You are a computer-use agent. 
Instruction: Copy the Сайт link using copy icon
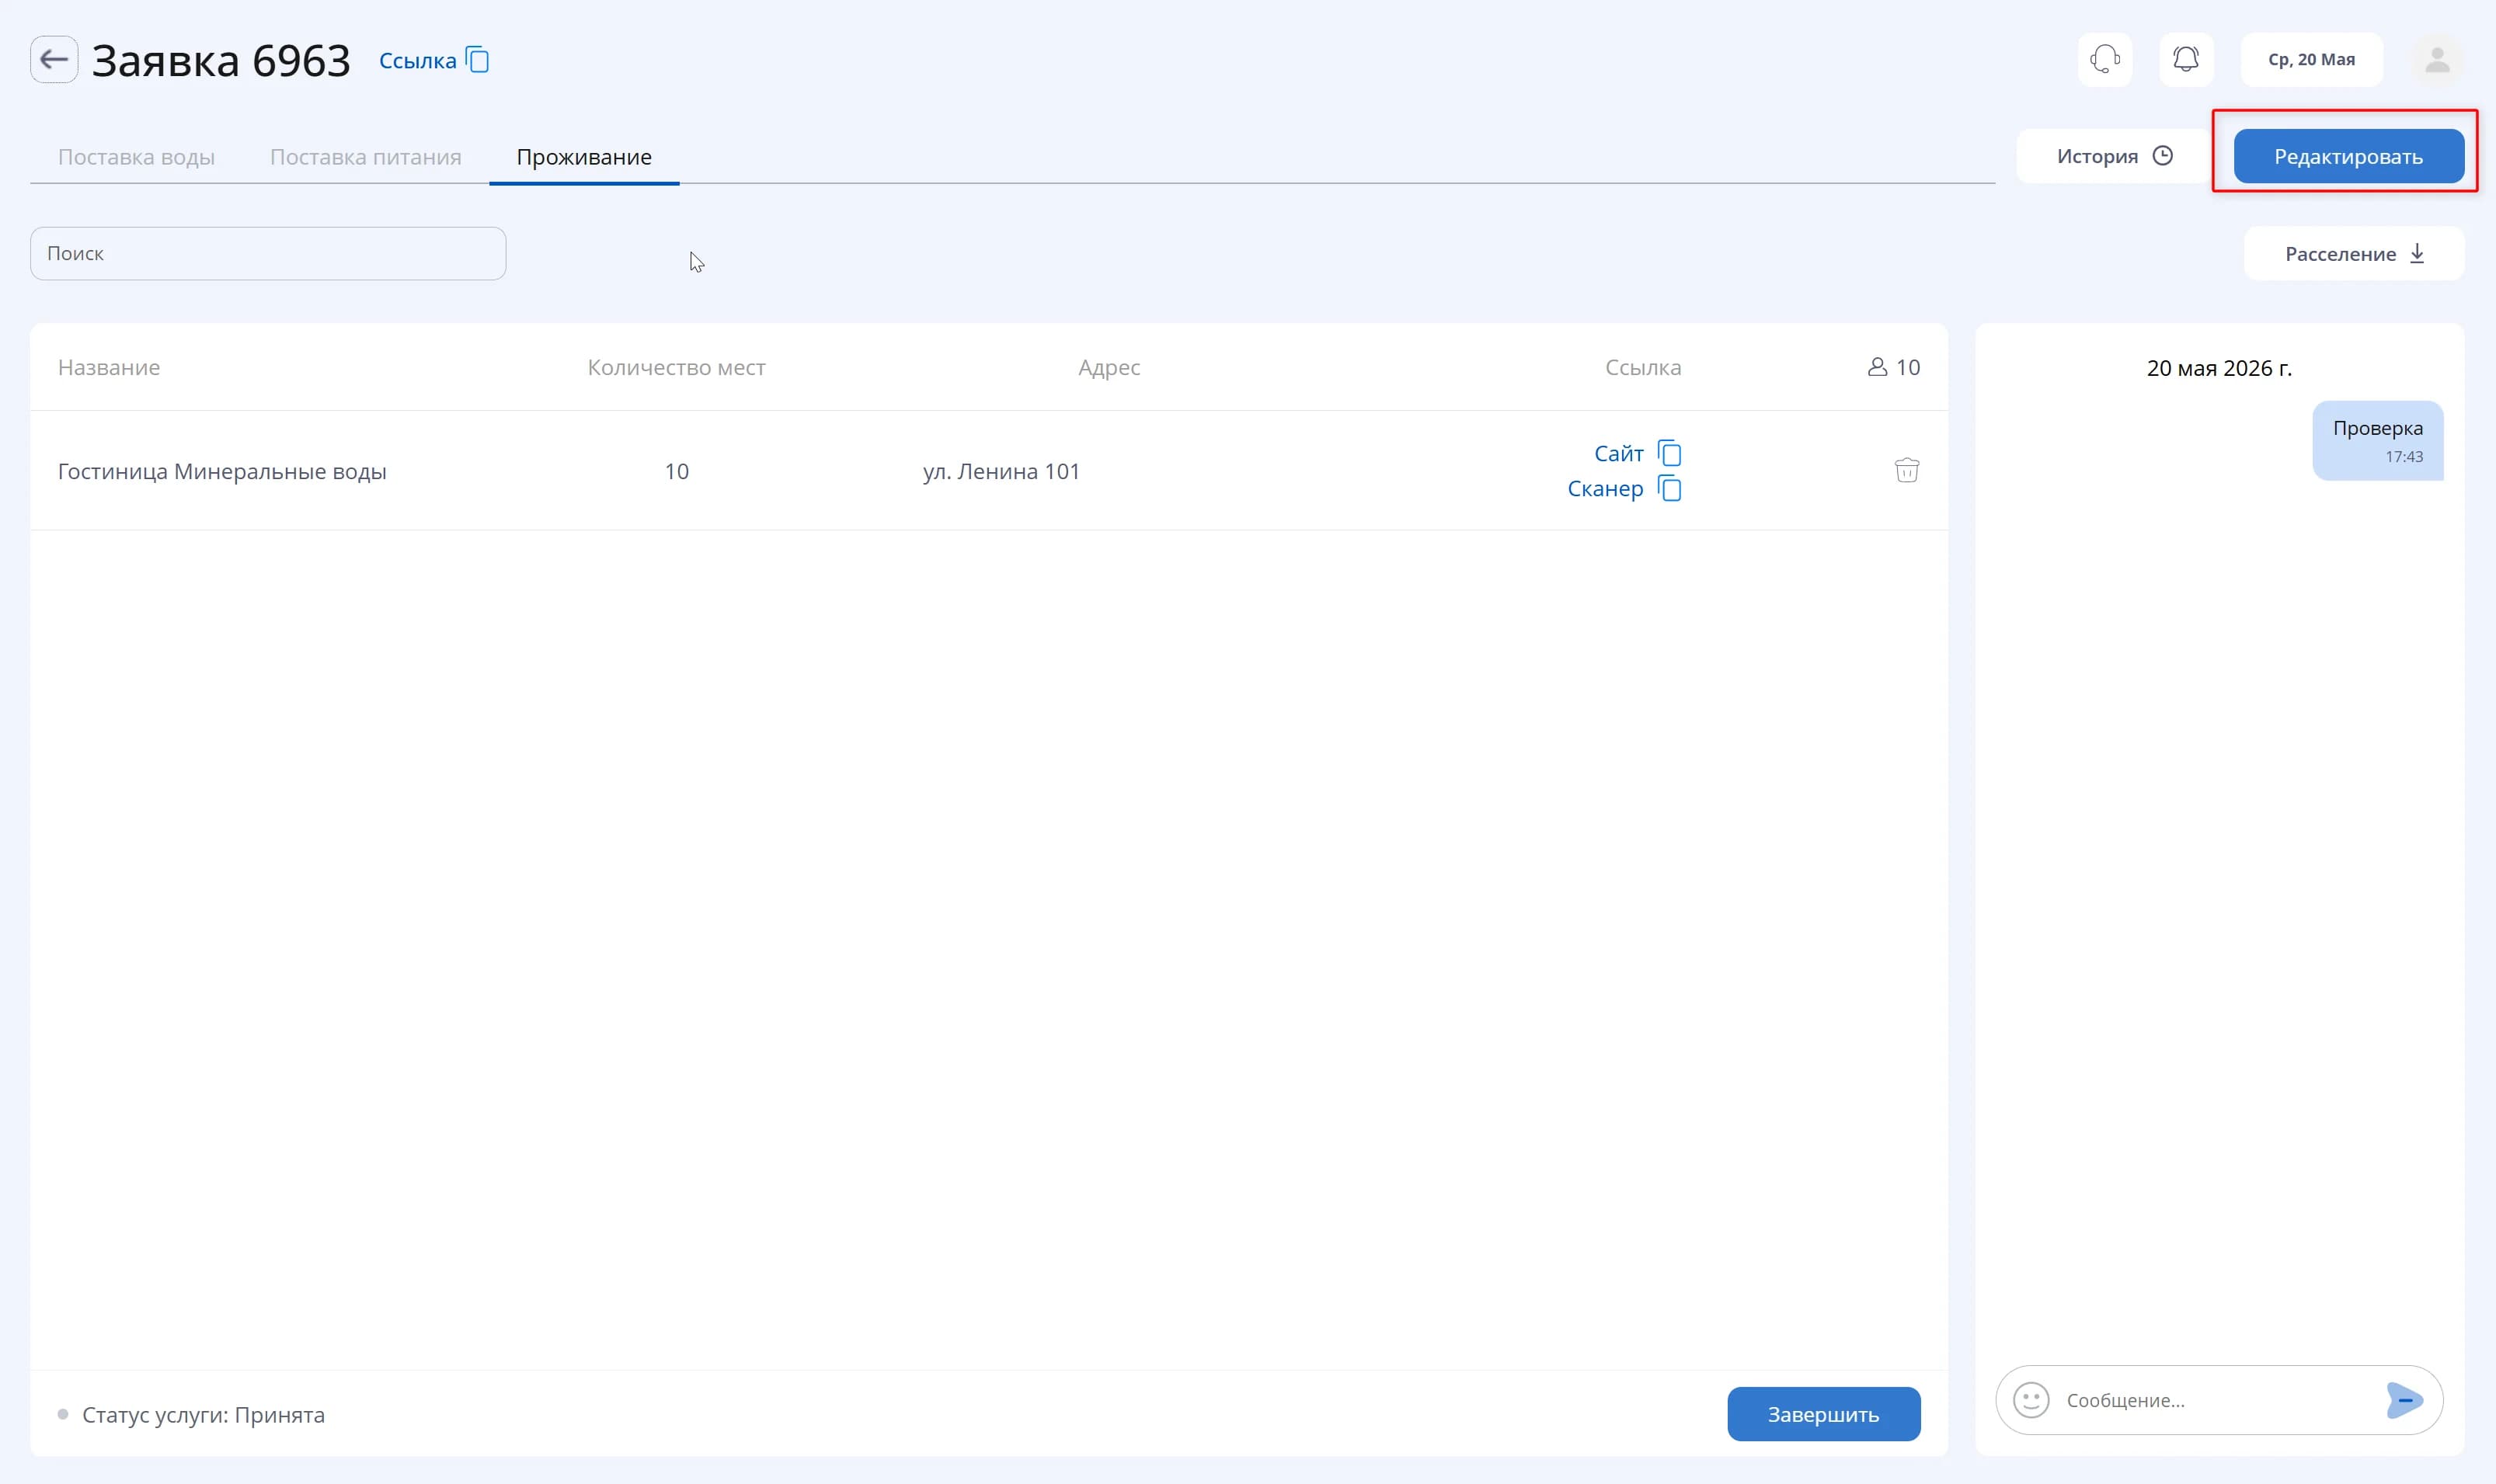coord(1669,453)
